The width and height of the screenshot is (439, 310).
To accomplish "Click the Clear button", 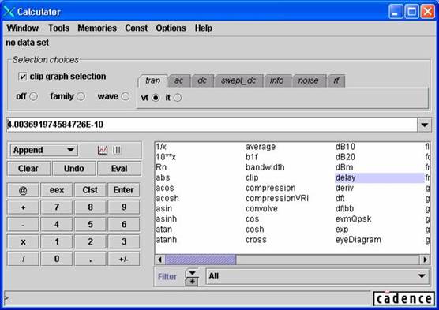I will 28,169.
